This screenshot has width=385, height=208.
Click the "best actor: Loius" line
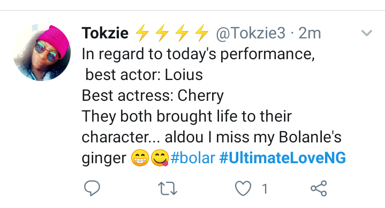pyautogui.click(x=144, y=75)
